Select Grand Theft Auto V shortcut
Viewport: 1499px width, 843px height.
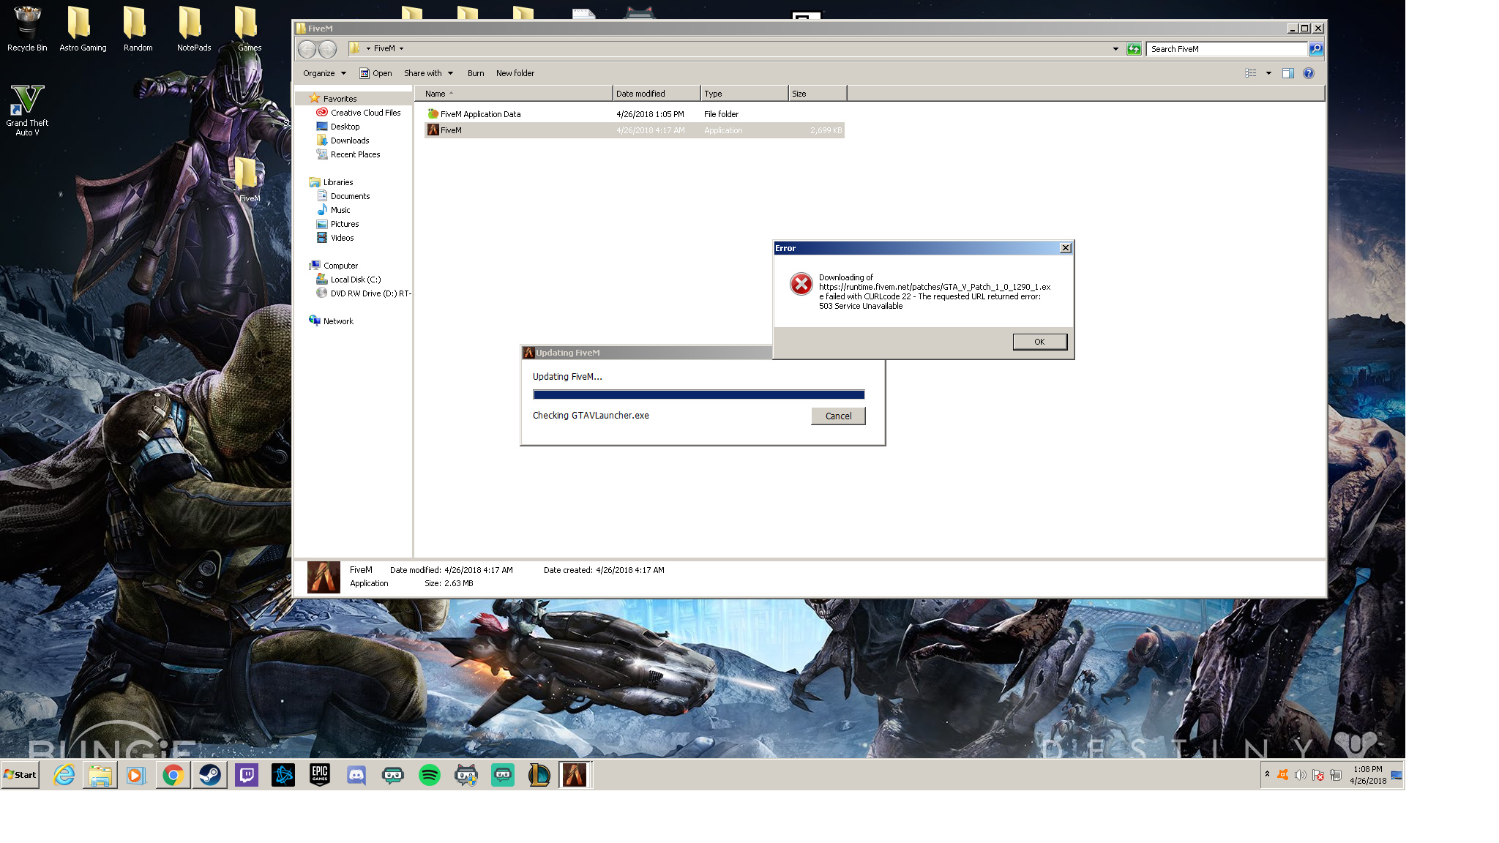[27, 110]
